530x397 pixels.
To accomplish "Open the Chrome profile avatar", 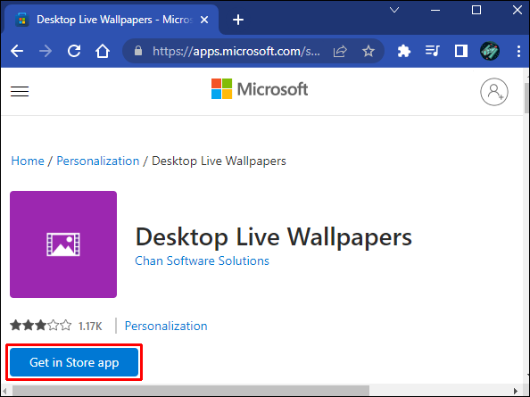I will [x=490, y=52].
